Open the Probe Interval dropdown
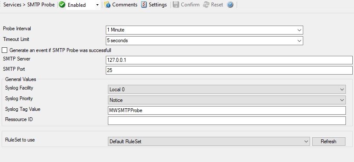Viewport: 354px width, 162px height. tap(204, 30)
